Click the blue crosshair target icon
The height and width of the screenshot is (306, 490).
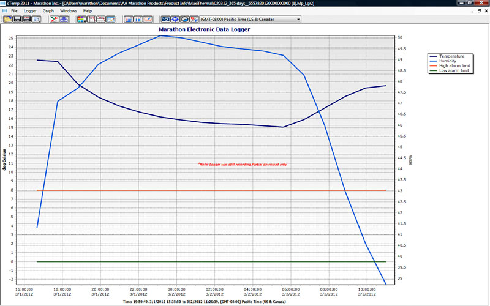pos(176,20)
